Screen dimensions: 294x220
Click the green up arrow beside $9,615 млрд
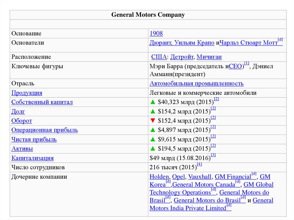point(152,139)
